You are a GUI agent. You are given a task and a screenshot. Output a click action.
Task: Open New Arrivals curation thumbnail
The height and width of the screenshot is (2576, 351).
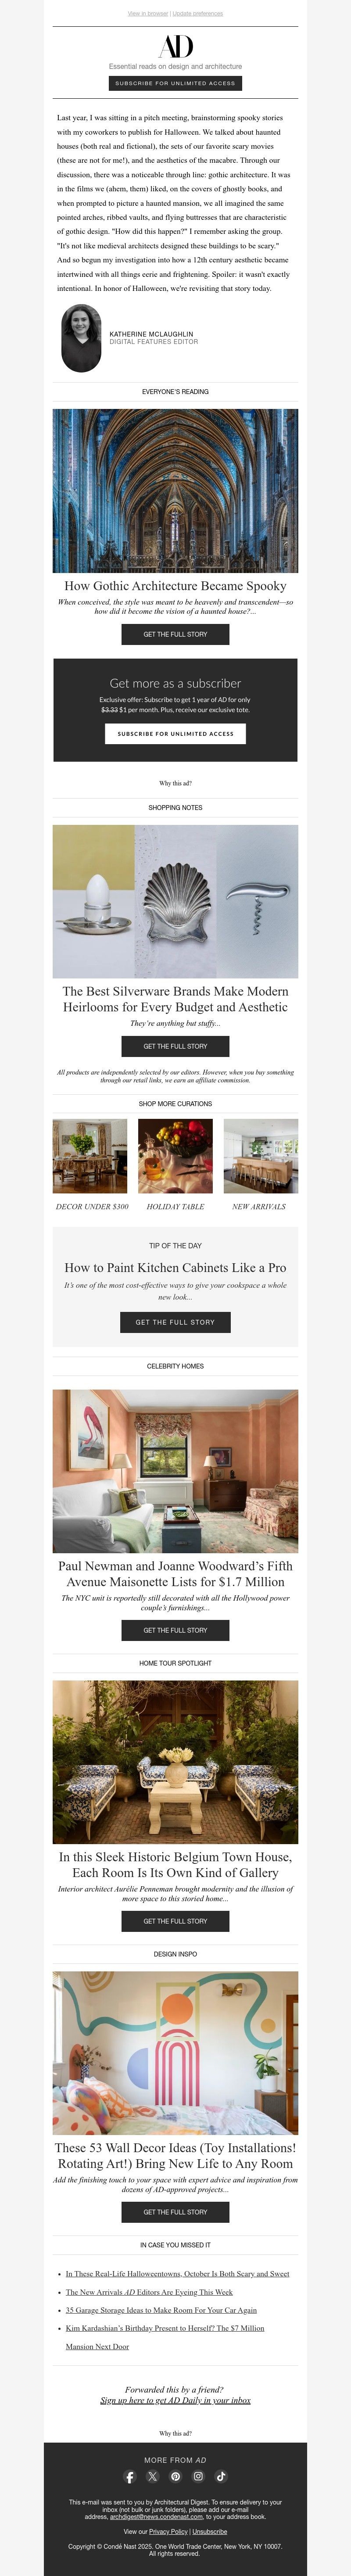260,1156
